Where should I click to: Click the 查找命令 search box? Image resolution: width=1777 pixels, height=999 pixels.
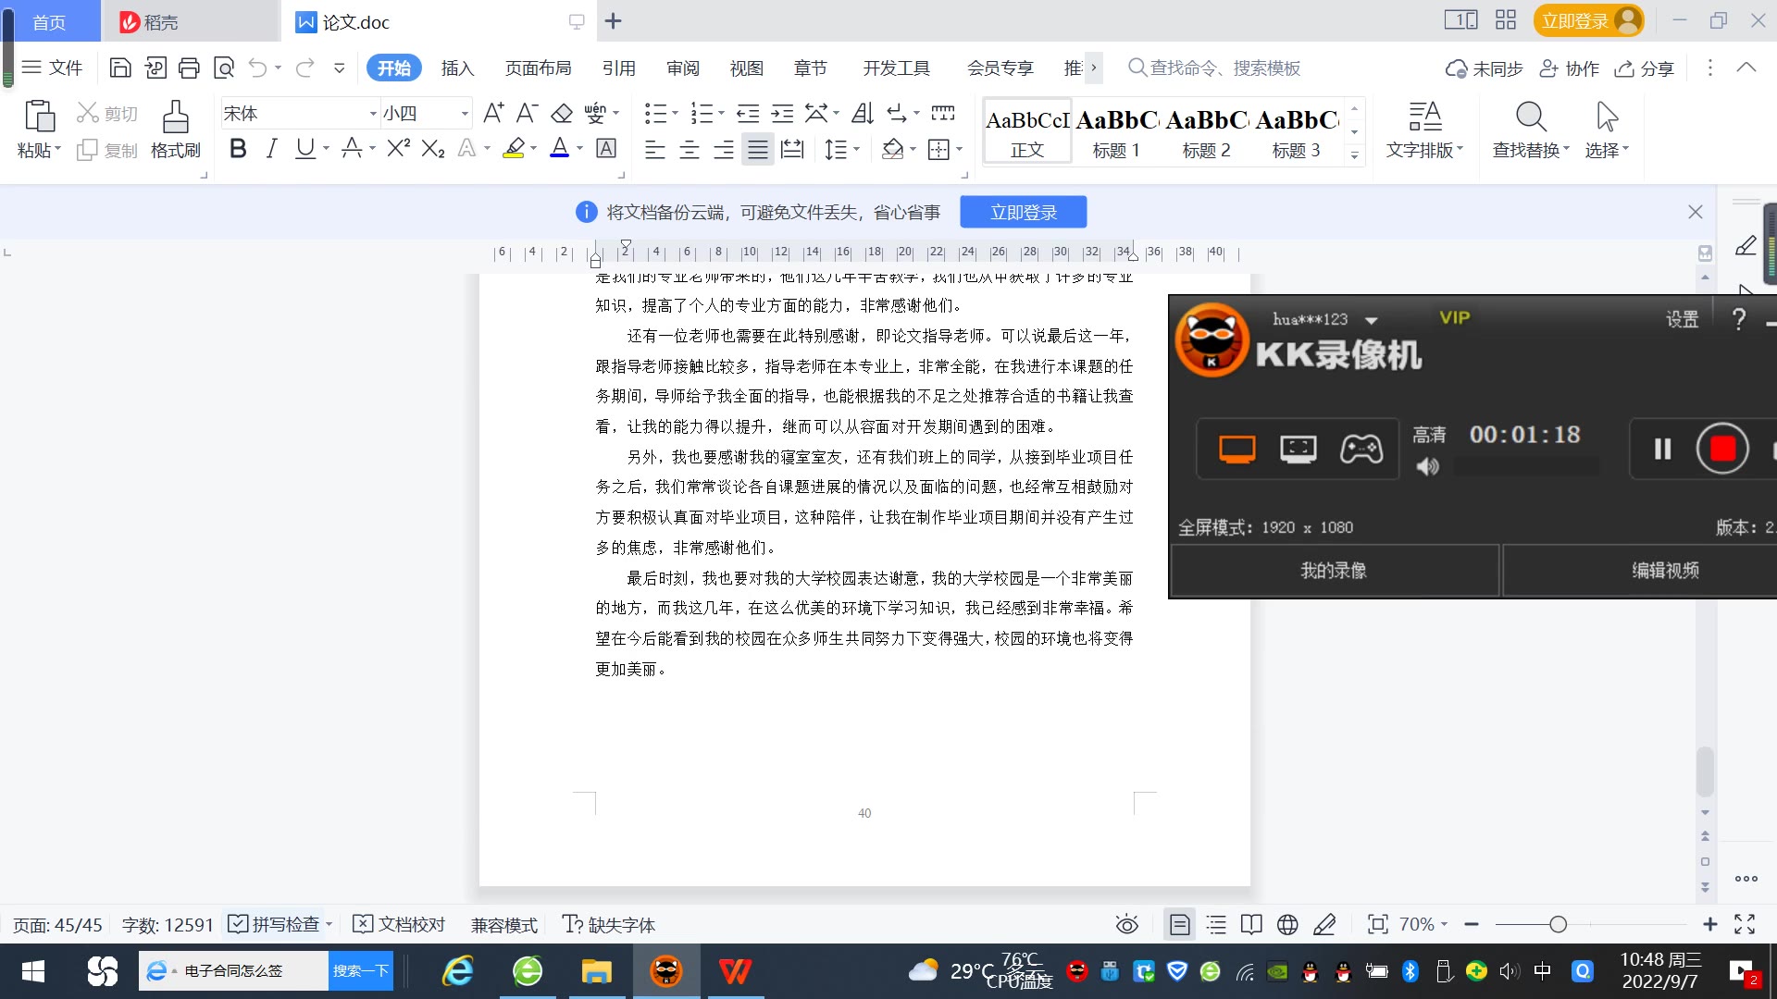click(1224, 68)
